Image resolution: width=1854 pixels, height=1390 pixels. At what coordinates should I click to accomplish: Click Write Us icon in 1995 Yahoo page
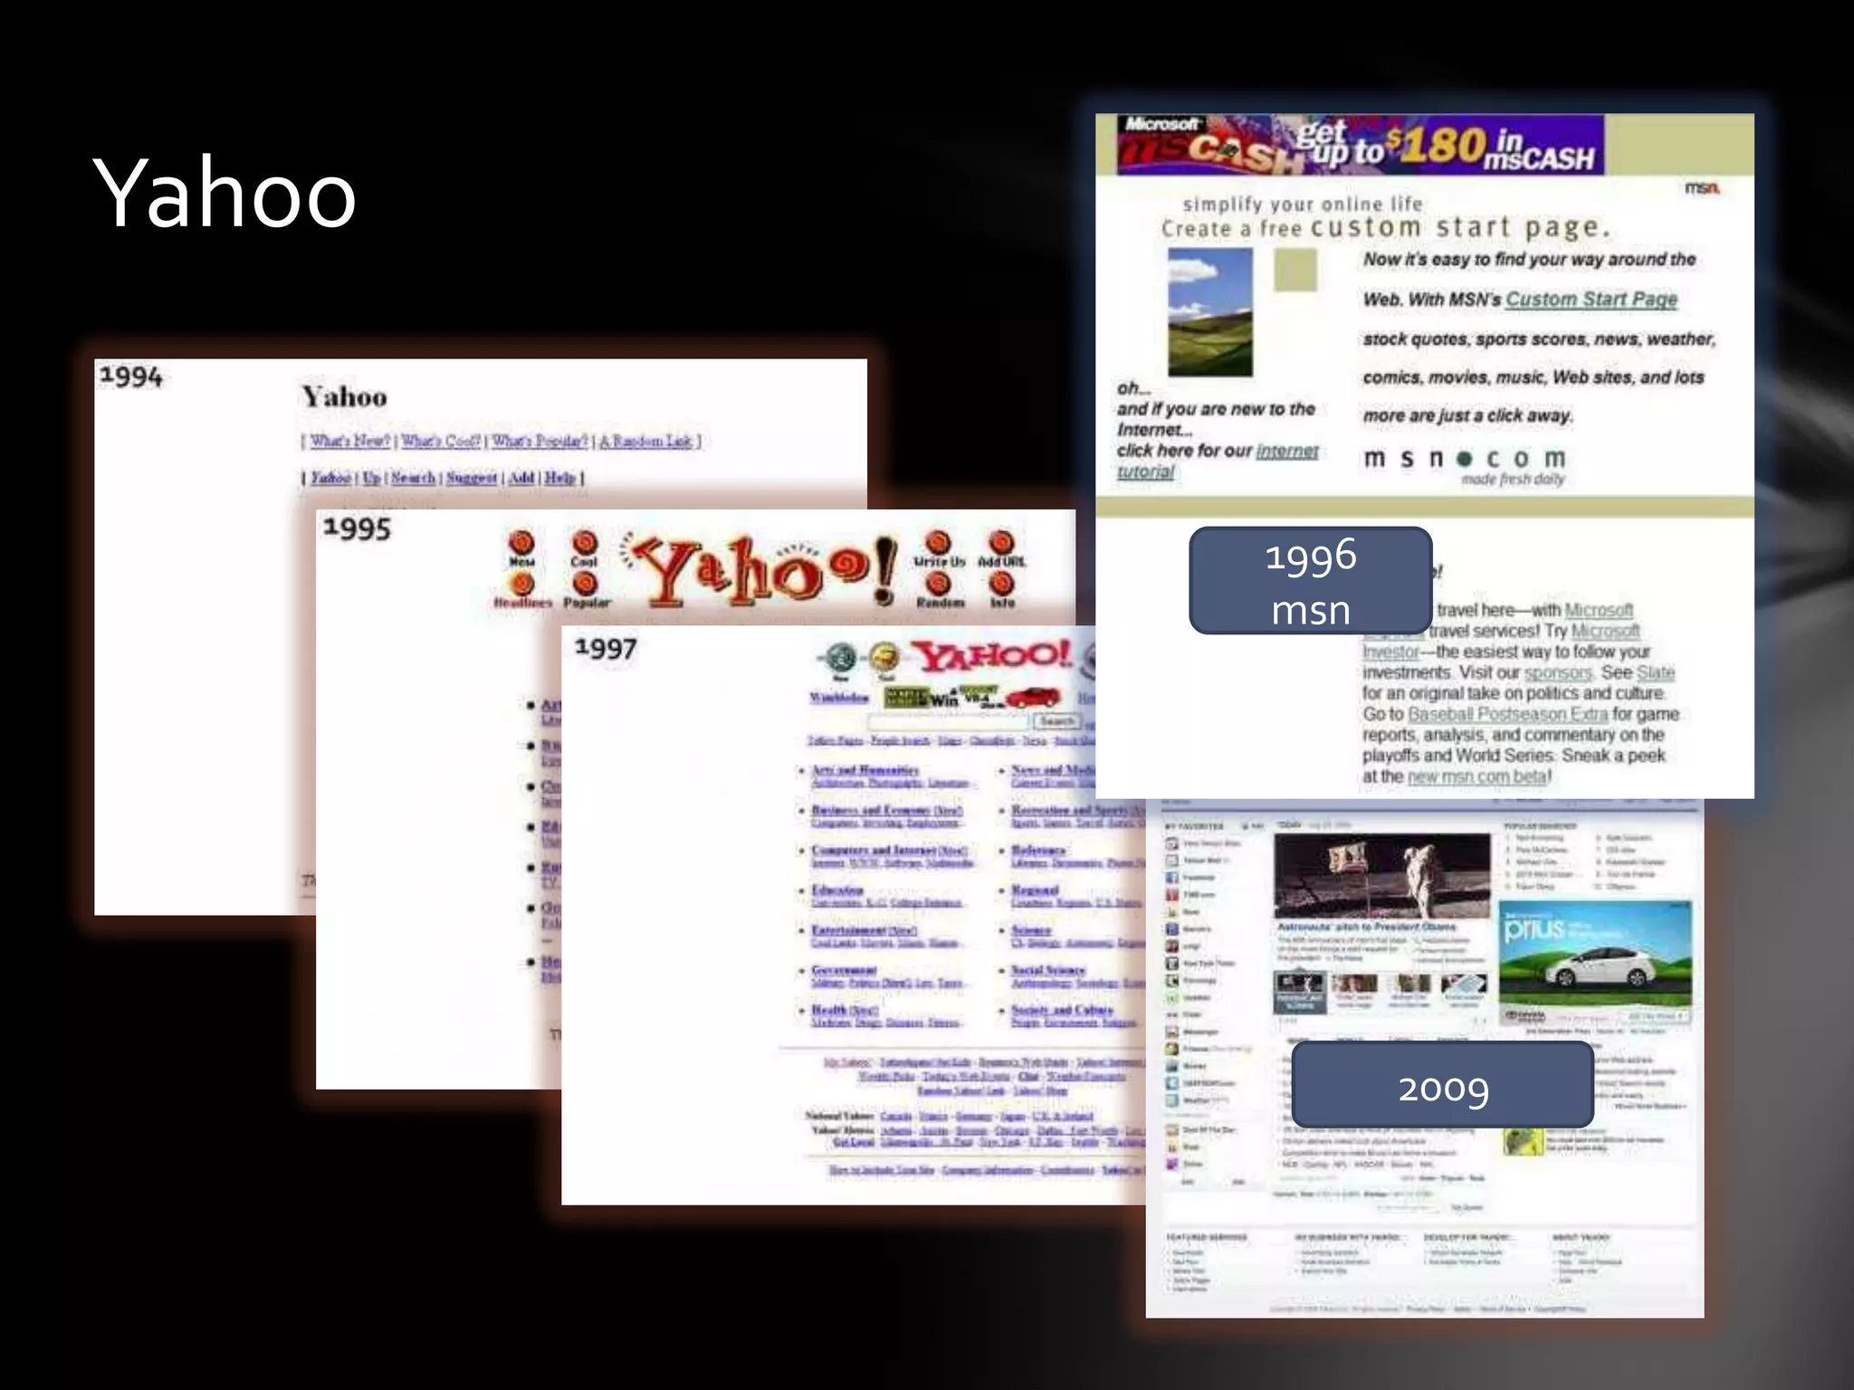click(939, 548)
